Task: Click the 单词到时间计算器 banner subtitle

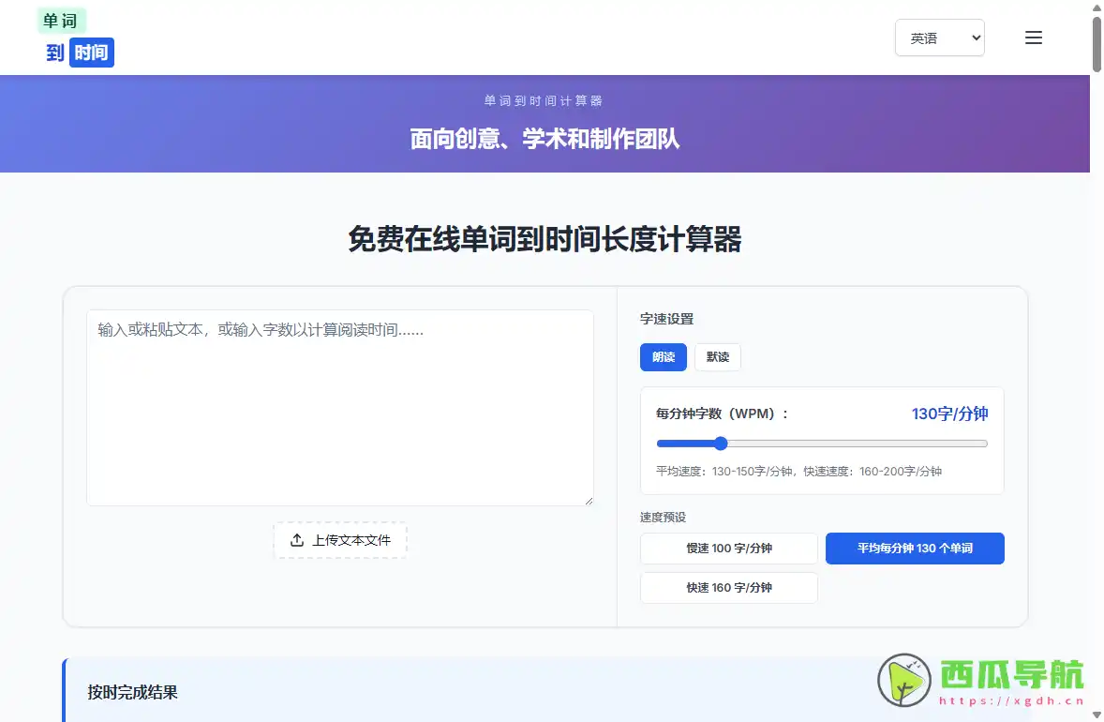Action: coord(543,100)
